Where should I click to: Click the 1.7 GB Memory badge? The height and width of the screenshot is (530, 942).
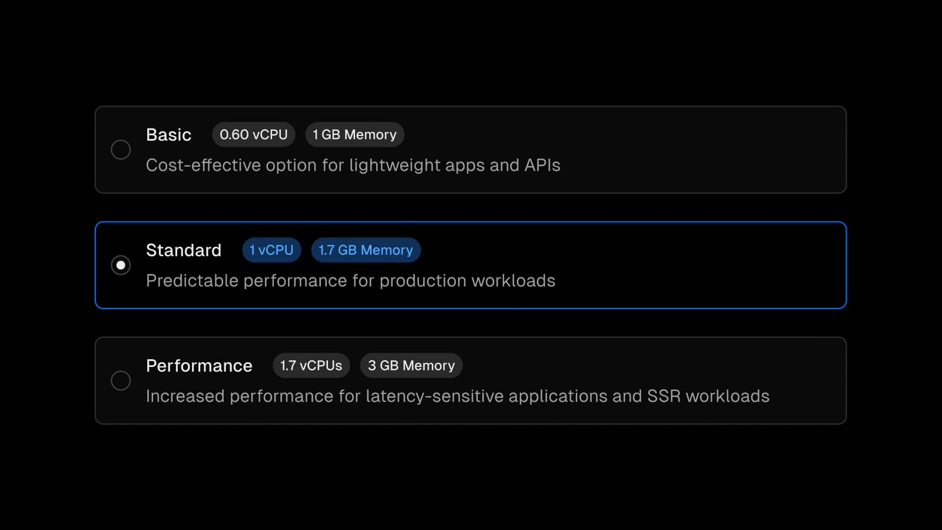coord(366,250)
